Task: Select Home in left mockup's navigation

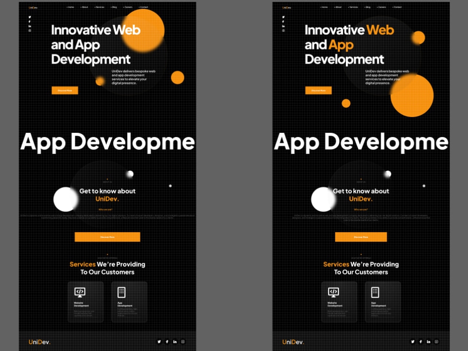Action: (71, 7)
